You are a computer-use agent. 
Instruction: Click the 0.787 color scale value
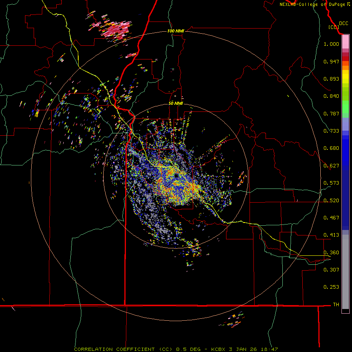pos(331,113)
